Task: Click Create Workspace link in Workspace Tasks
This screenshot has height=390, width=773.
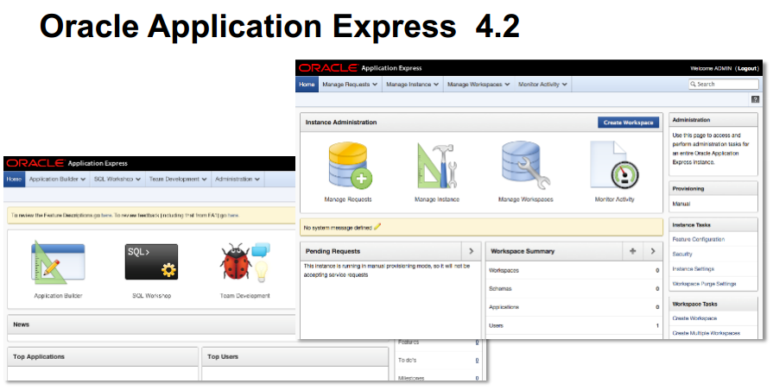Action: pos(694,318)
